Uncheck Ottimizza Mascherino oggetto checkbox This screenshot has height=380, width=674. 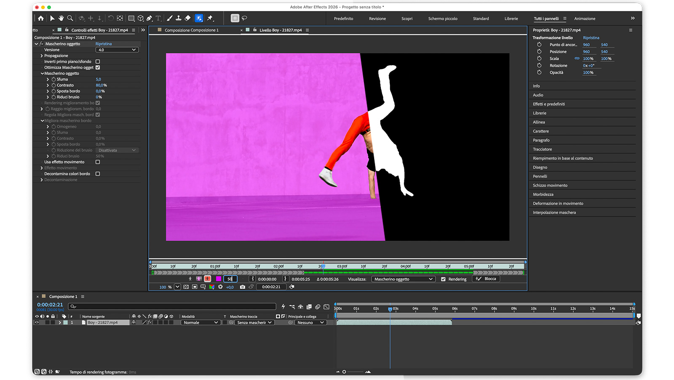click(x=98, y=67)
